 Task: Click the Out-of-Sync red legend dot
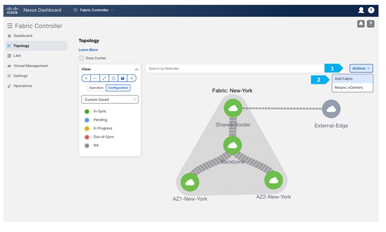pos(87,137)
